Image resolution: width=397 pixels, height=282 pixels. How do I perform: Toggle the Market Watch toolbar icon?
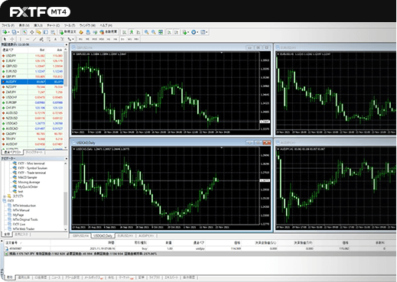(24, 32)
